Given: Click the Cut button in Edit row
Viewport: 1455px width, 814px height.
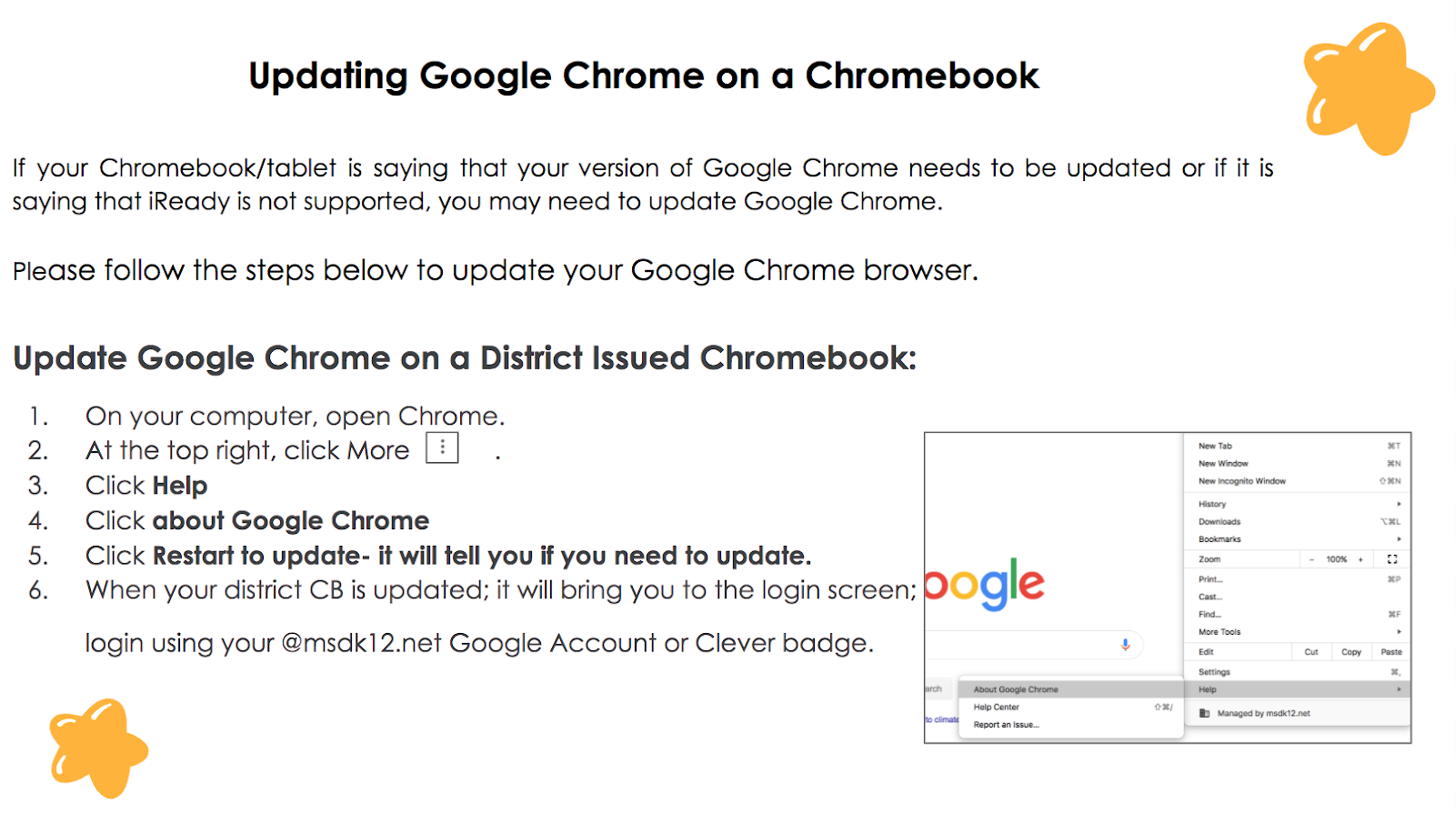Looking at the screenshot, I should pyautogui.click(x=1311, y=652).
